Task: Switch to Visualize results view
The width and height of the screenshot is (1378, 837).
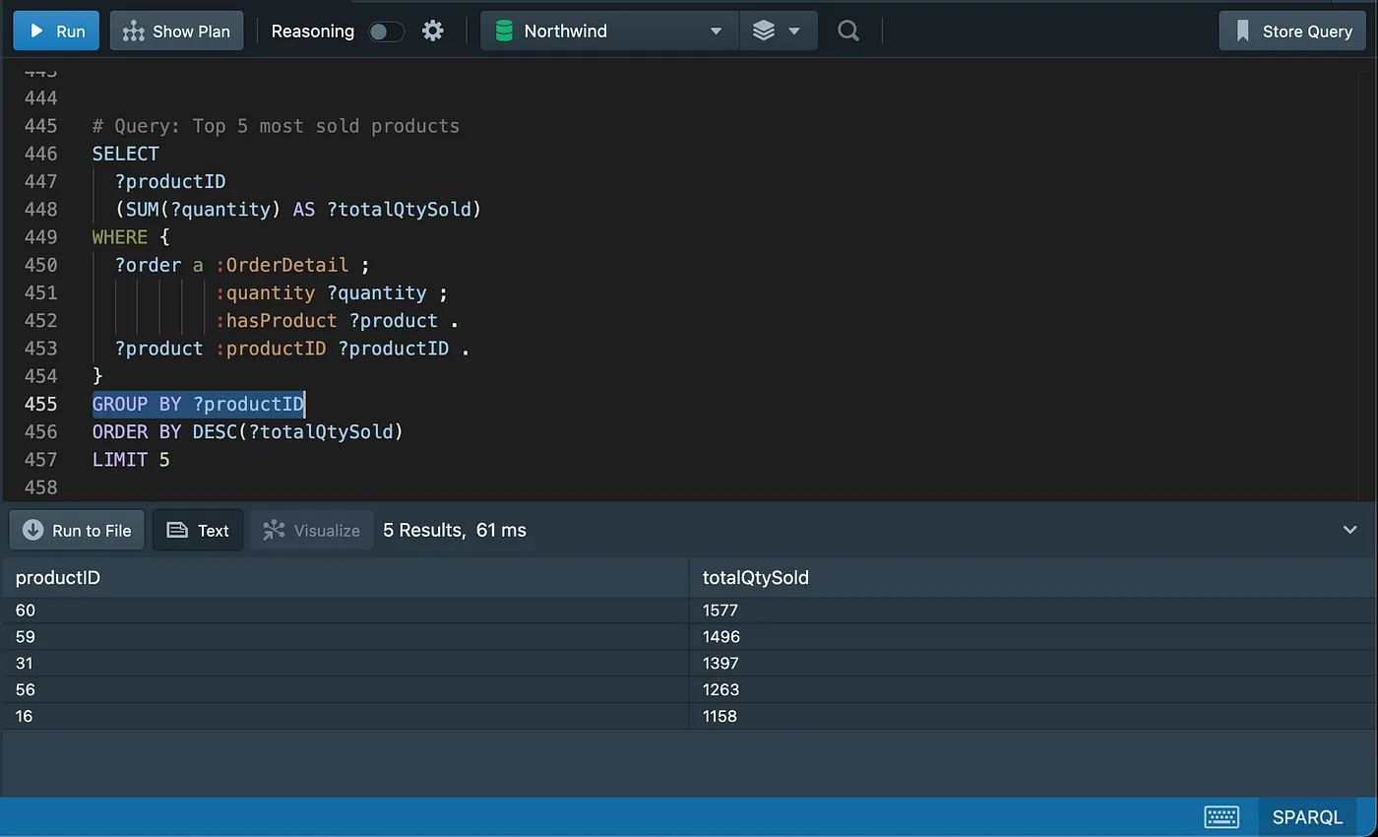Action: pos(312,530)
